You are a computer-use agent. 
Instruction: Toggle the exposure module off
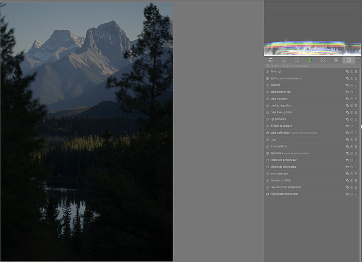268,153
